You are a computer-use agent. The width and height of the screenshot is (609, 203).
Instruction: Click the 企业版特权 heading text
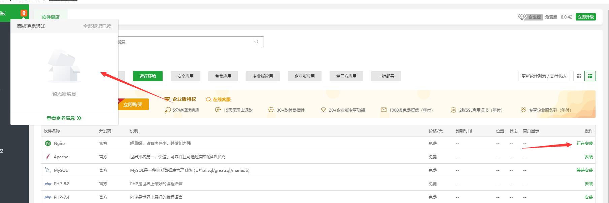184,99
